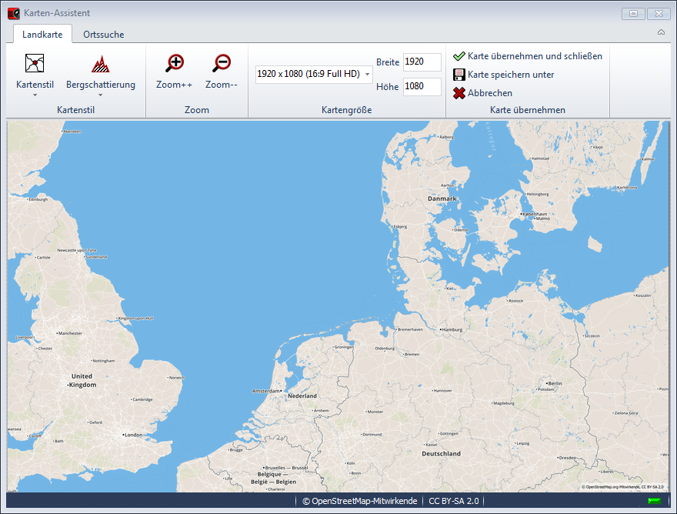Click the Bergschattierung mountain shading icon
Viewport: 677px width, 514px height.
(100, 63)
